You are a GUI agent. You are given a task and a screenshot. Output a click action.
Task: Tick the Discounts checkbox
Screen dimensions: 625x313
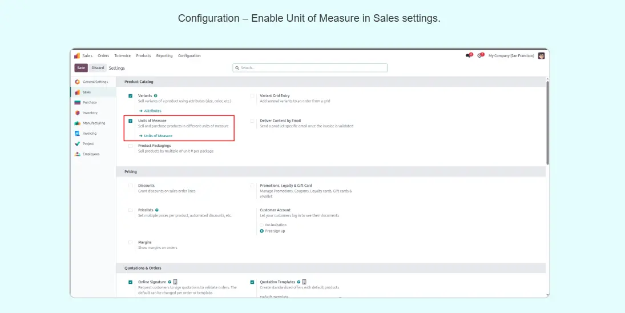click(x=131, y=186)
